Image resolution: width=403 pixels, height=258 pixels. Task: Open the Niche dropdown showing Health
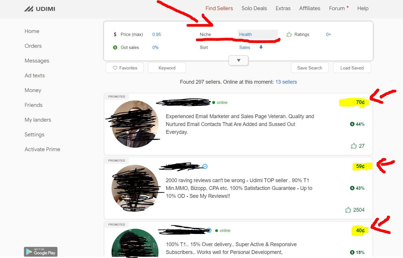[258, 34]
